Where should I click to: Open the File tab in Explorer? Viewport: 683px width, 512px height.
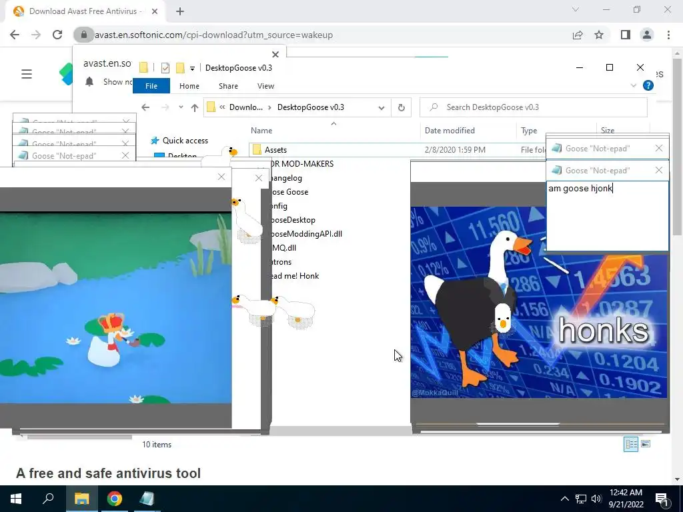[151, 86]
